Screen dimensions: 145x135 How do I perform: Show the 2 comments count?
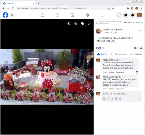coord(134,48)
